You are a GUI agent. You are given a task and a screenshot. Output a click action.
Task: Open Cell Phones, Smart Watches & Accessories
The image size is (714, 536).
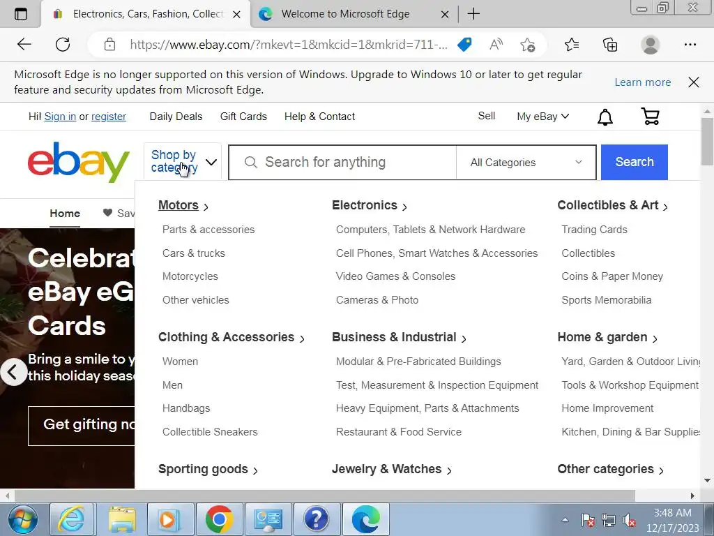point(436,253)
